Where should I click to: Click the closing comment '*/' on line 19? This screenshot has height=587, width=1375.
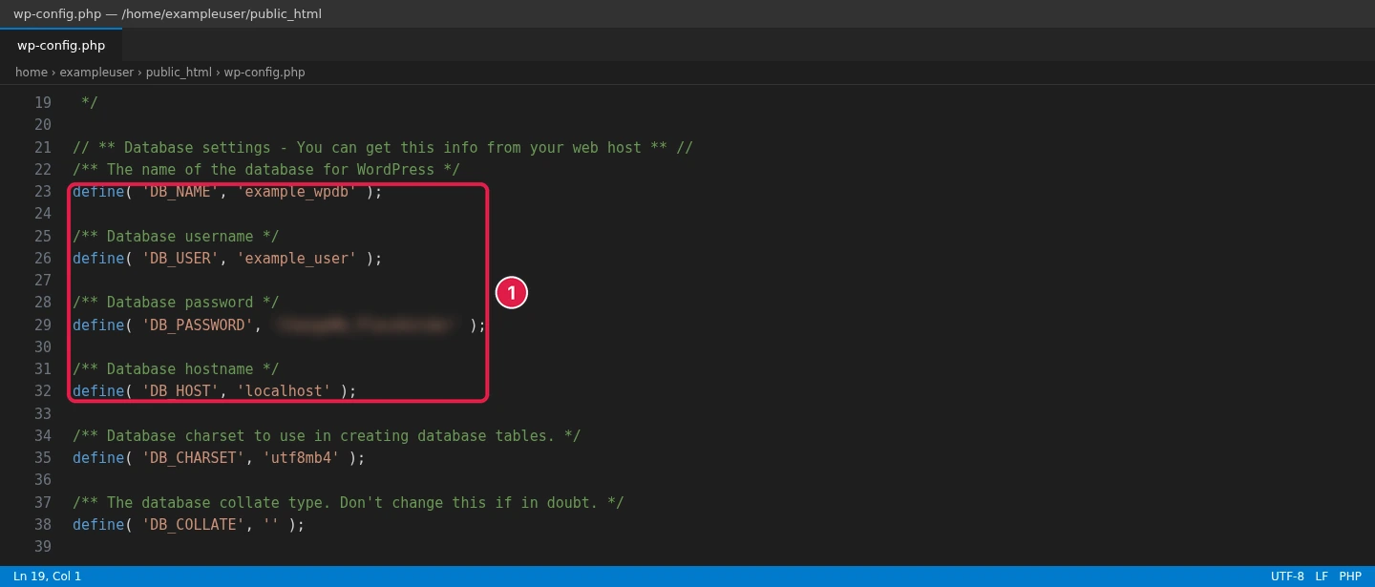90,103
